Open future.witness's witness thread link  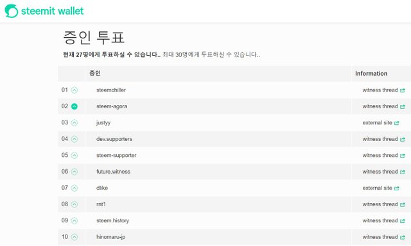(x=383, y=172)
